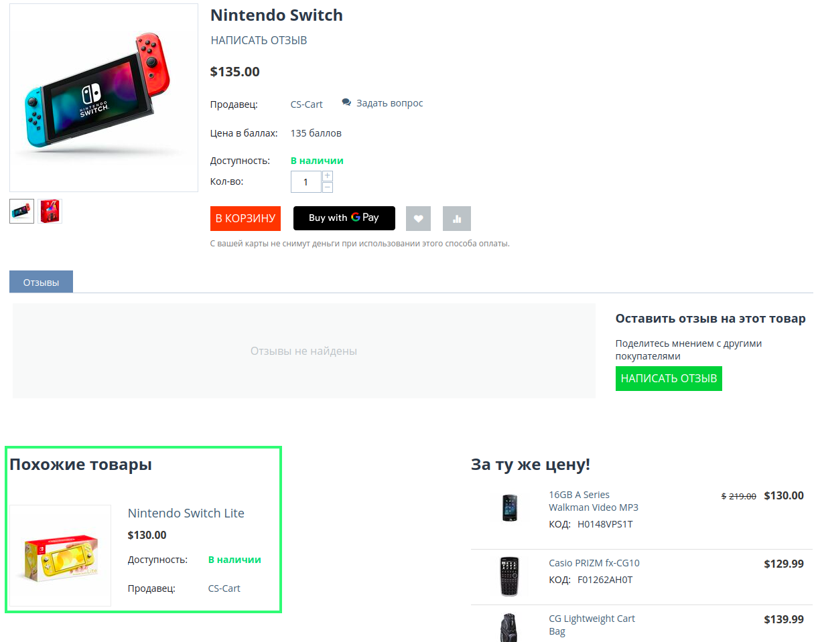Click the speech bubble ask-question icon
Image resolution: width=816 pixels, height=642 pixels.
(346, 102)
